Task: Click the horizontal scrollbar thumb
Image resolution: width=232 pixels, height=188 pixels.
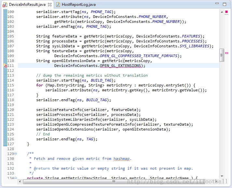Action: [114, 181]
